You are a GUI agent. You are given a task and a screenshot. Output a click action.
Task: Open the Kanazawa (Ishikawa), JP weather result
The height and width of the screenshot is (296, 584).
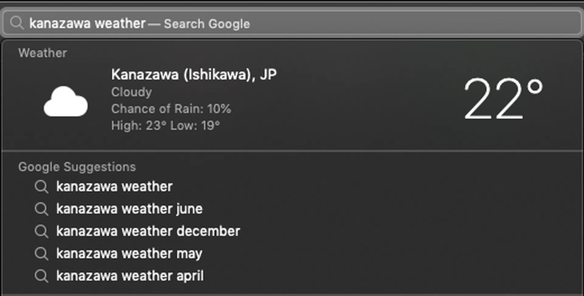point(194,75)
